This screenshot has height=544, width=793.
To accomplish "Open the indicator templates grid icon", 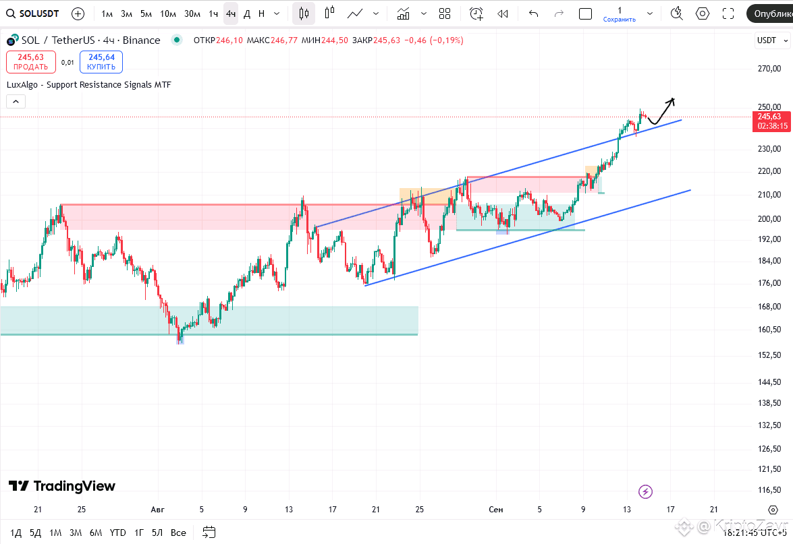I will tap(445, 13).
